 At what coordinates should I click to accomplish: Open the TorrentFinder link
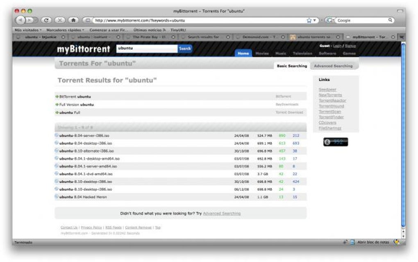[332, 117]
